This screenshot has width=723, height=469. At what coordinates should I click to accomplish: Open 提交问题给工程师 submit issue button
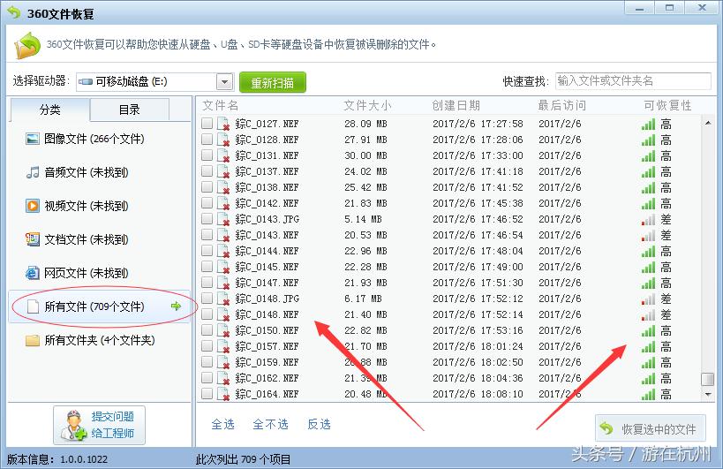(x=99, y=425)
